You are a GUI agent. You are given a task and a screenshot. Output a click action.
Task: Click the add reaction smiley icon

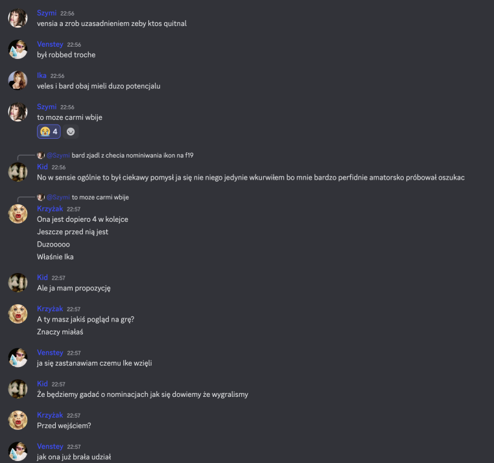(x=71, y=132)
